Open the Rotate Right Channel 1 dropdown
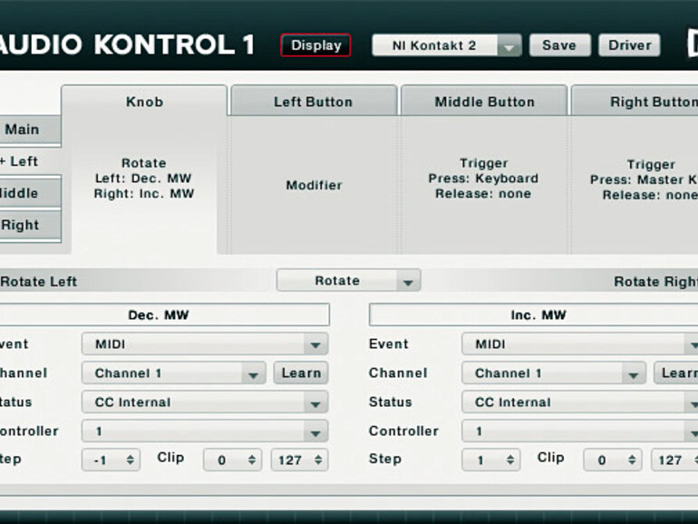 (x=554, y=374)
